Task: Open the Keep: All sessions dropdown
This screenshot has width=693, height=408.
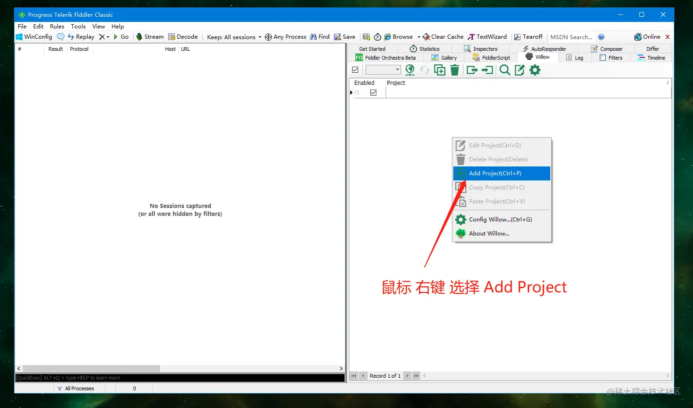Action: (x=234, y=37)
